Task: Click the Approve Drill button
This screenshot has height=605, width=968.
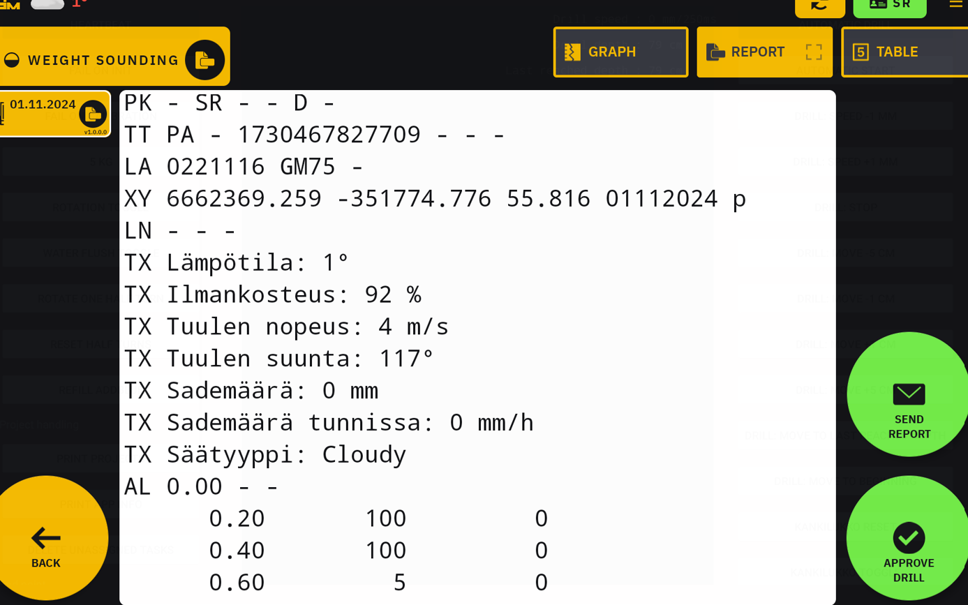Action: click(x=909, y=538)
